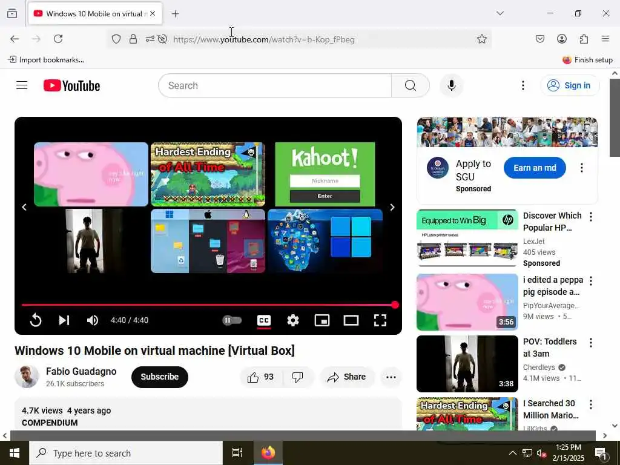Click the autoplay blocked icon in address bar
Viewport: 620px width, 465px height.
[x=162, y=39]
